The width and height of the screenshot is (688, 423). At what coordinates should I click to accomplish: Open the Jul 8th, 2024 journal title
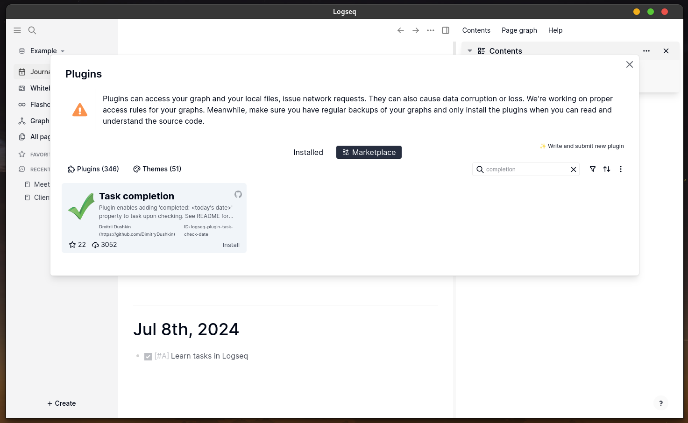186,329
